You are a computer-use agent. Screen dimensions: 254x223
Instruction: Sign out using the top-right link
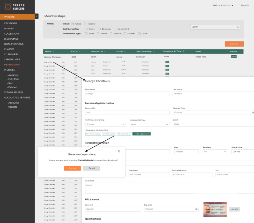[x=245, y=5]
